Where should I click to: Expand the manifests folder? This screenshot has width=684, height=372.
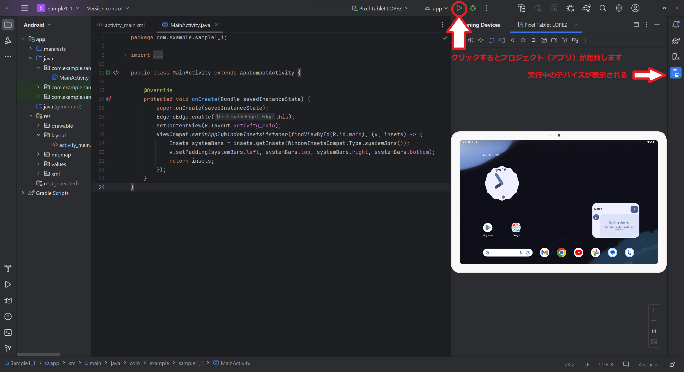[30, 49]
